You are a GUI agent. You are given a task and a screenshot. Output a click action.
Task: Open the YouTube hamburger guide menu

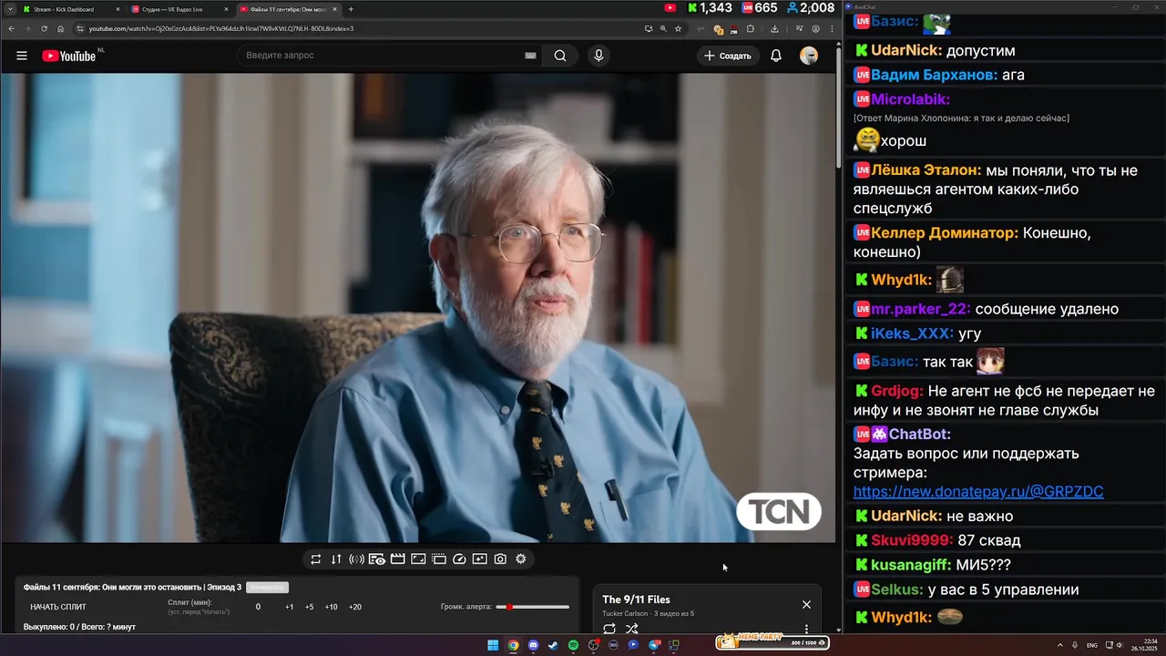(x=22, y=56)
